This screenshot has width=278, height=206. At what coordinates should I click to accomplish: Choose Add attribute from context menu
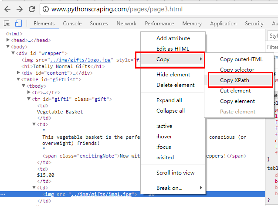(173, 38)
